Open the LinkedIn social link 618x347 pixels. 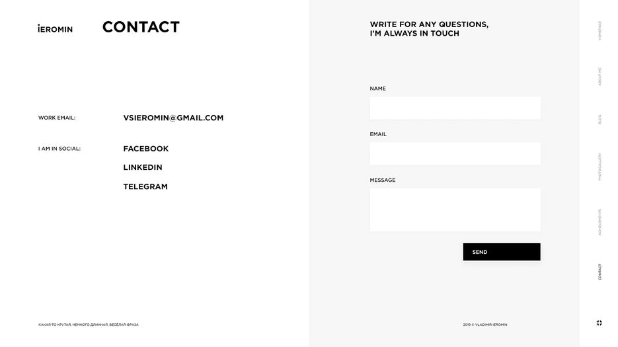143,167
